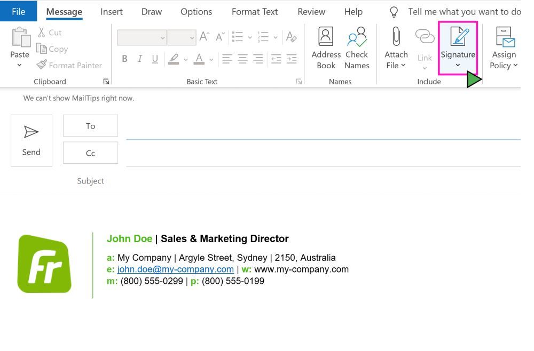Open the Insert tab
The image size is (534, 351).
coord(112,11)
